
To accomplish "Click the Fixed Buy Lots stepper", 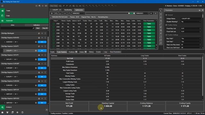I will 200,28.
